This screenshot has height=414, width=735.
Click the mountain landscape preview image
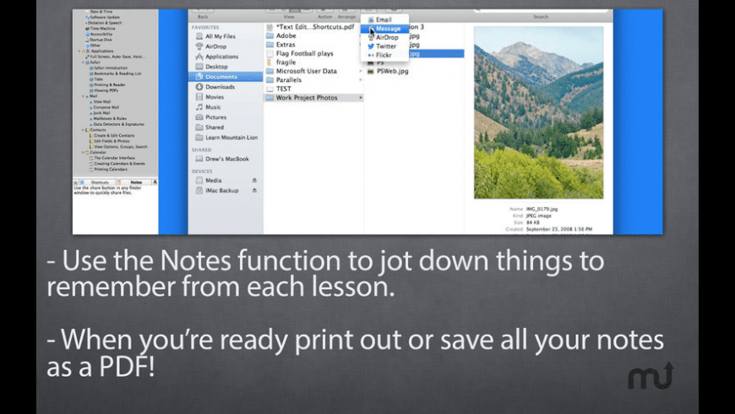click(539, 112)
